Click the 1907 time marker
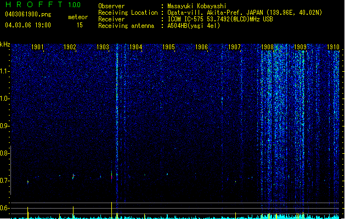Image resolution: width=345 pixels, height=219 pixels. tap(234, 47)
